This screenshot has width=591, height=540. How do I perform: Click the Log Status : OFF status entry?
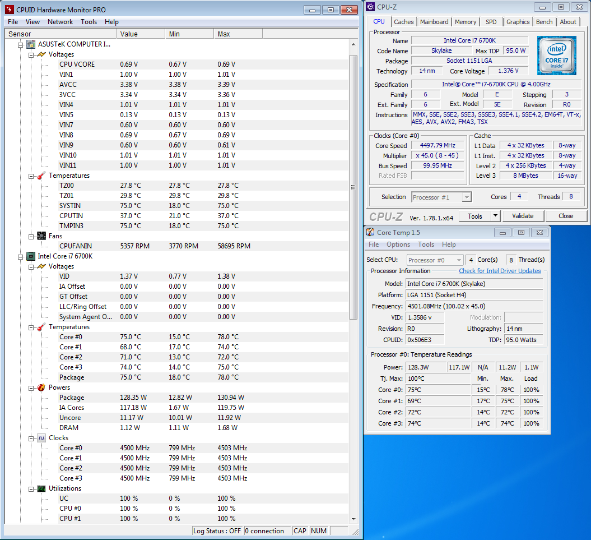217,531
